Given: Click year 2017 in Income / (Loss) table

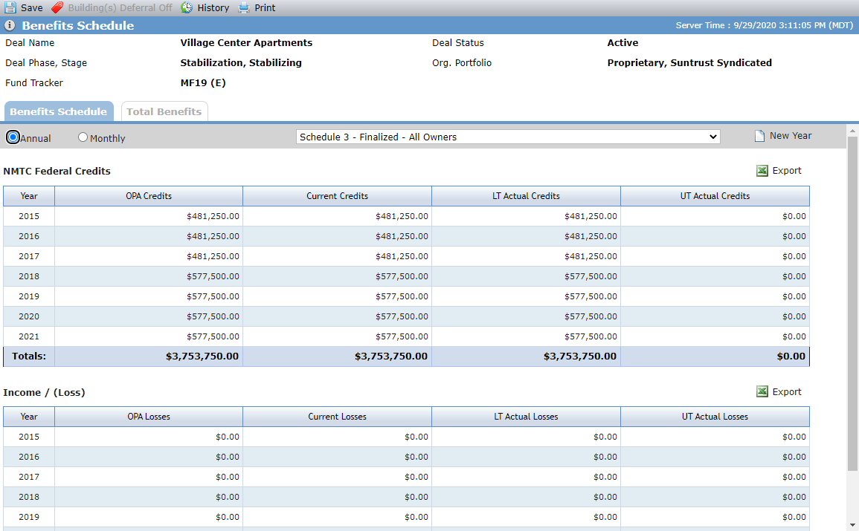Looking at the screenshot, I should coord(29,477).
